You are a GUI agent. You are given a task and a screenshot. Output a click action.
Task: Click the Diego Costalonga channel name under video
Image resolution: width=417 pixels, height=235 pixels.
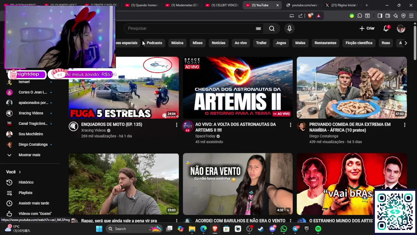click(324, 136)
